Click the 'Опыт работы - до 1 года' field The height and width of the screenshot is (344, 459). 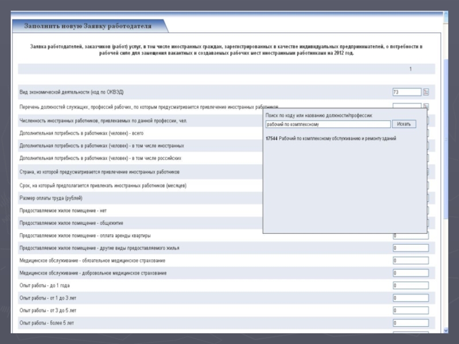[410, 286]
